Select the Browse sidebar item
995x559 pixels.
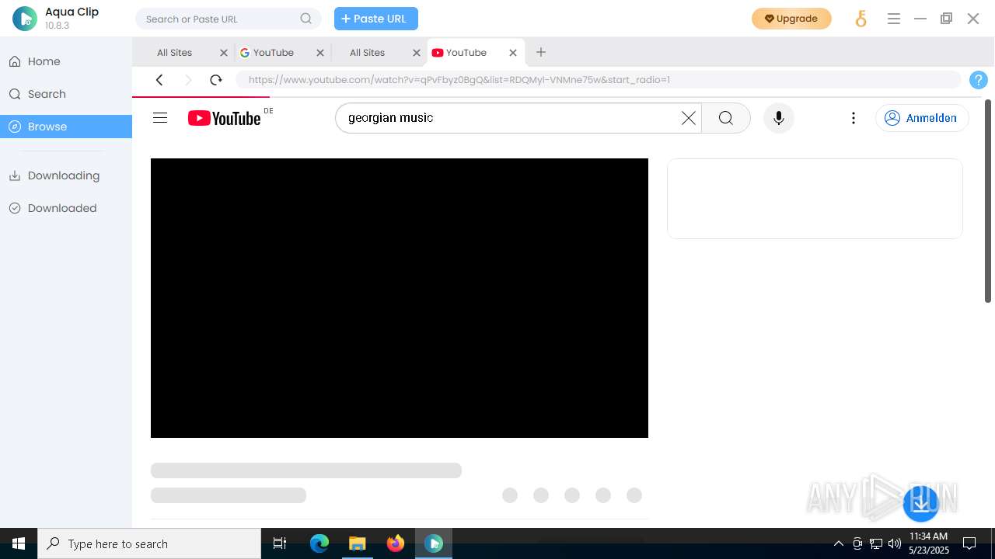click(66, 127)
